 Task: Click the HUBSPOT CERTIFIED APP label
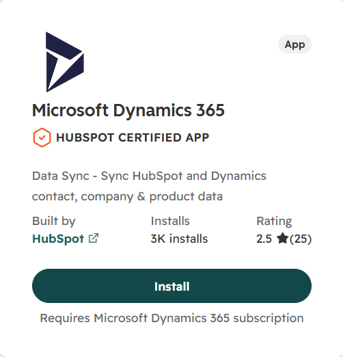click(x=133, y=137)
